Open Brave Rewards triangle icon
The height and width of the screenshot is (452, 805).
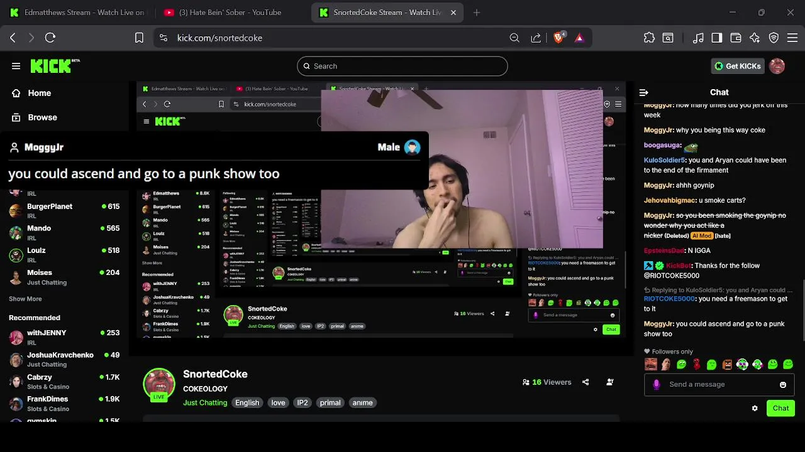579,38
